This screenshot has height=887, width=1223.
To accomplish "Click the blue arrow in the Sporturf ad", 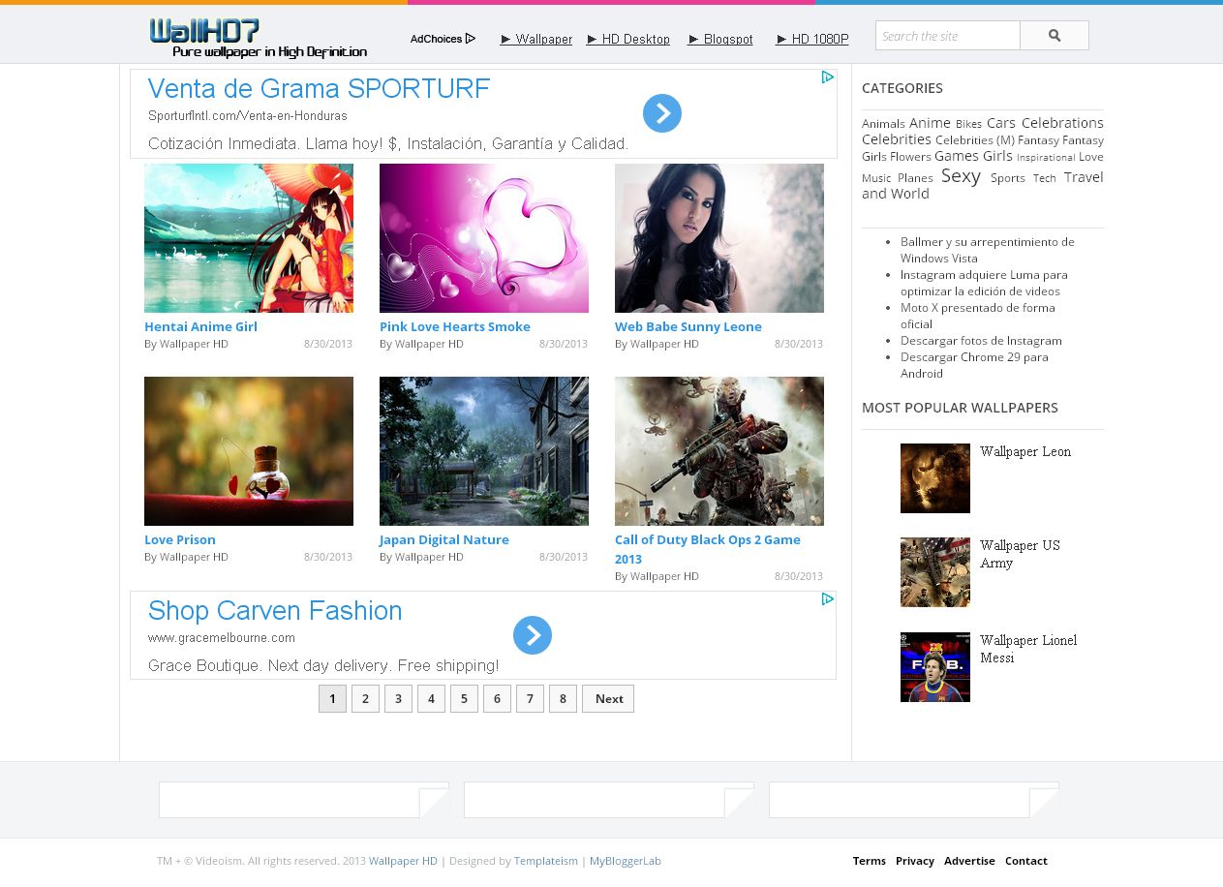I will pos(662,113).
